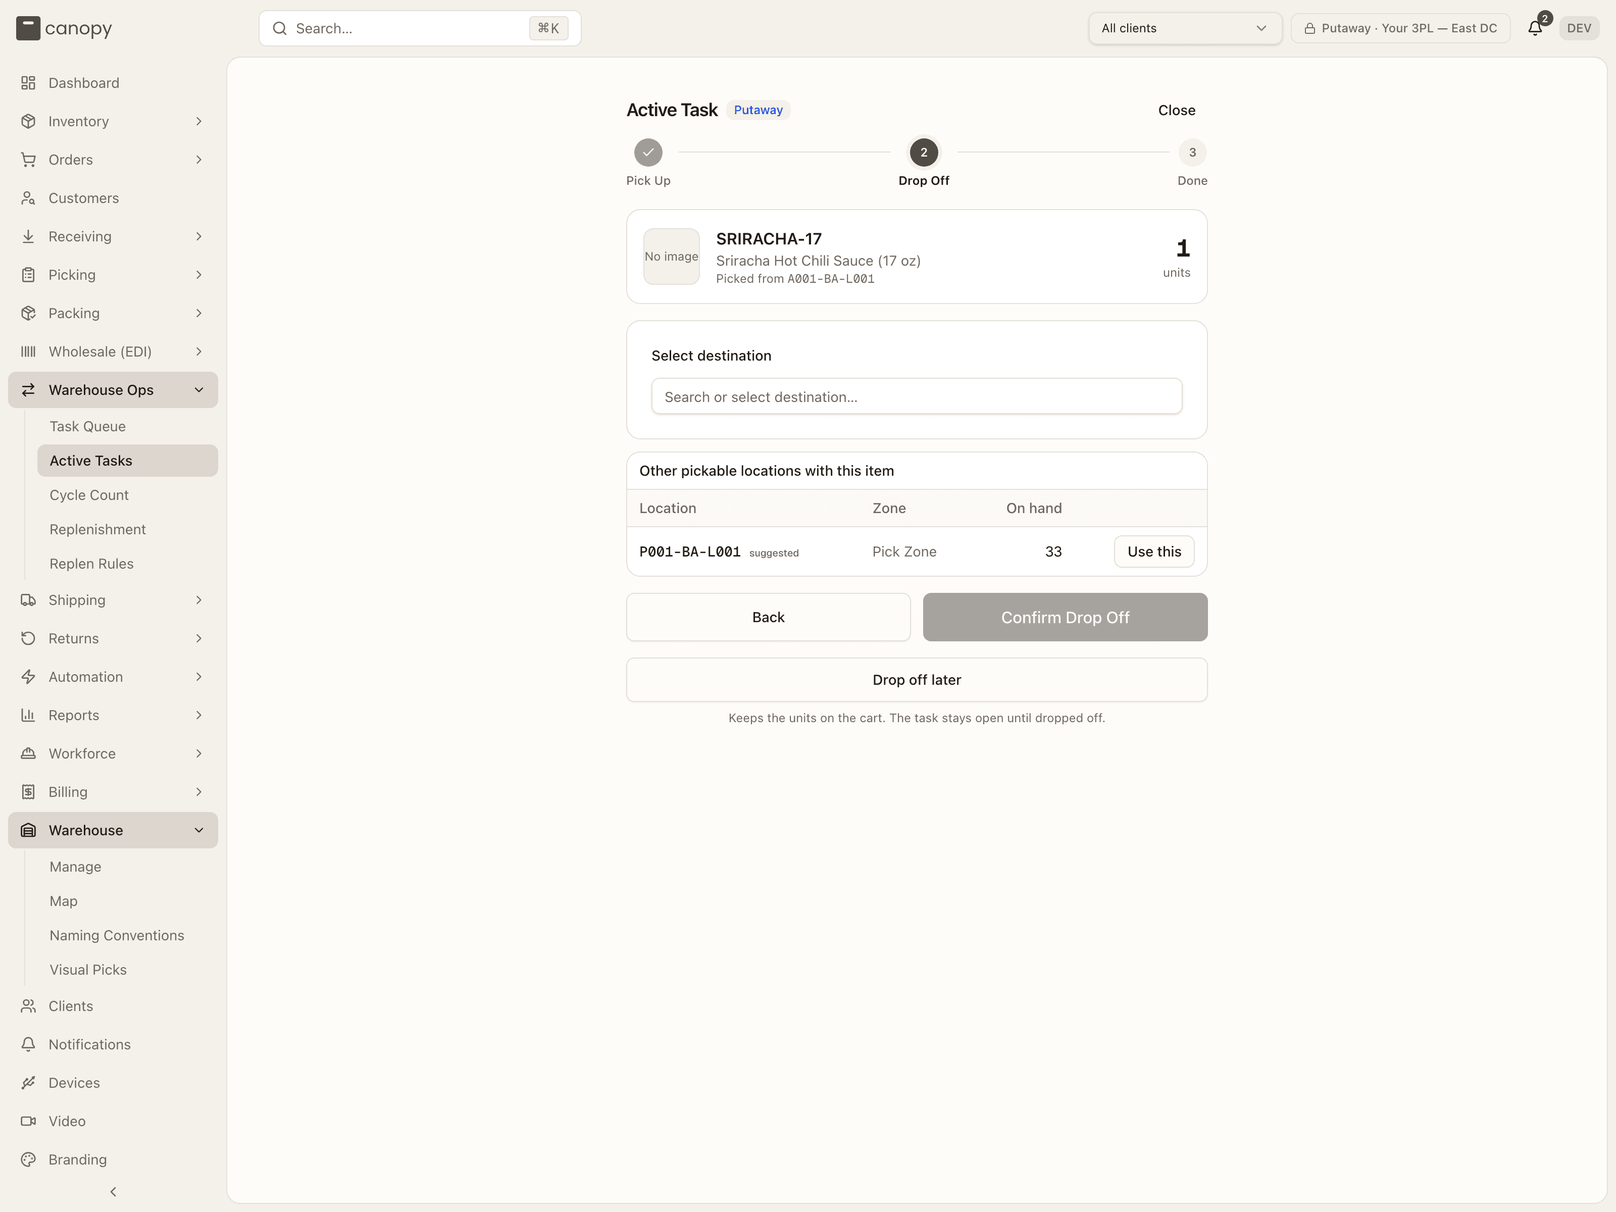Click the Branding palette icon
This screenshot has height=1212, width=1616.
[x=28, y=1159]
